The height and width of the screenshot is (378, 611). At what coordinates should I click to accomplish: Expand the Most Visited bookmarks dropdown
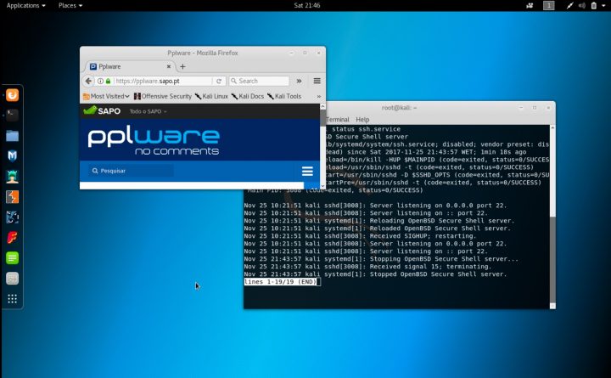pyautogui.click(x=106, y=96)
